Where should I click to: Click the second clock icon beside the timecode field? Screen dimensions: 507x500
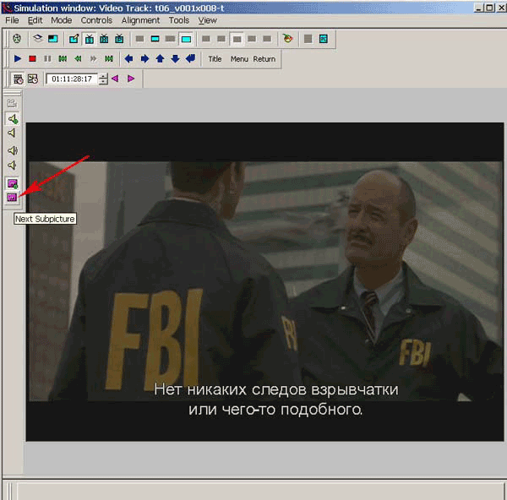pos(33,79)
